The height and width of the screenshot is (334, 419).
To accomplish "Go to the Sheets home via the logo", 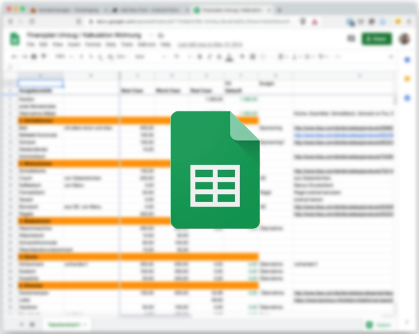I will [15, 39].
